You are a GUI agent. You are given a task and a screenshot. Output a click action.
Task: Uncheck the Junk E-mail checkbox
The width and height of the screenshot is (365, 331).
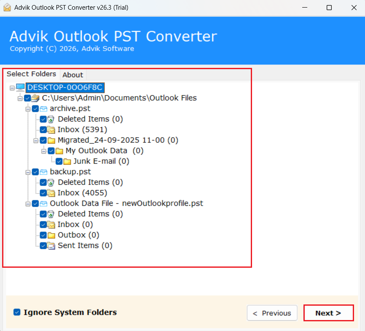(59, 161)
